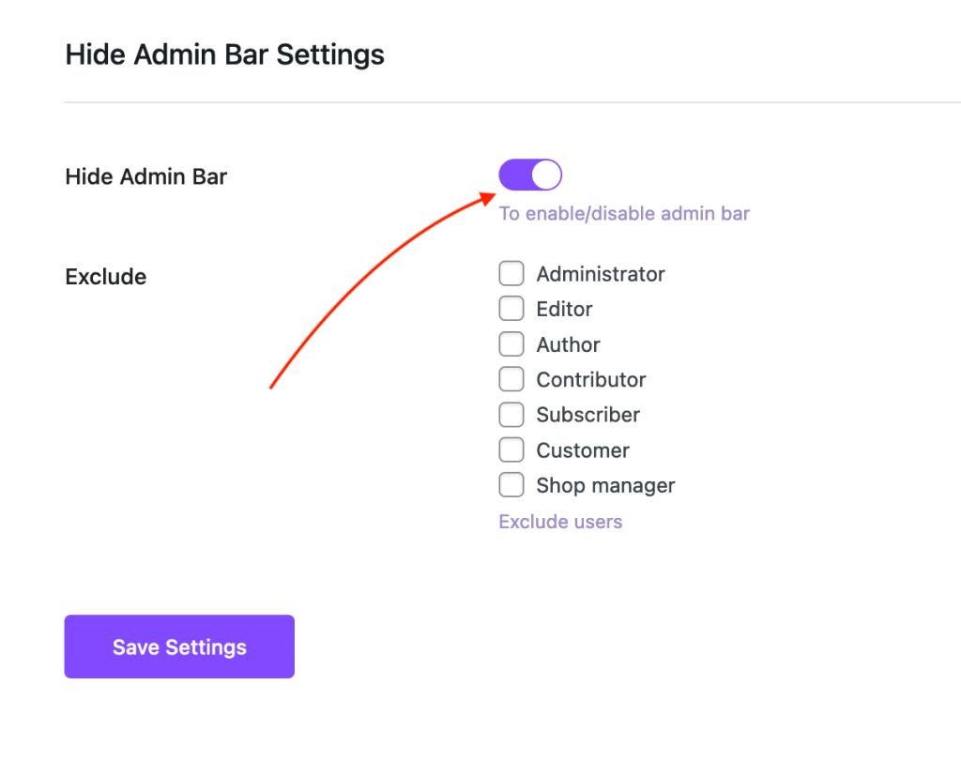Click the "Exclude users" helper text
The width and height of the screenshot is (961, 761).
click(560, 522)
